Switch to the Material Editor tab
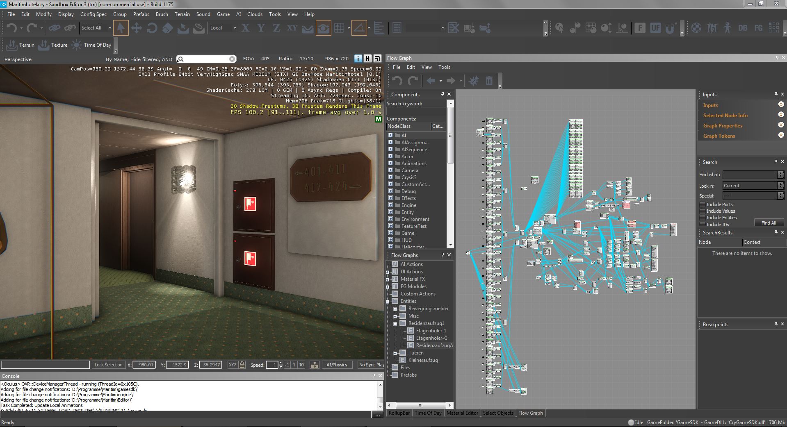The width and height of the screenshot is (787, 427). (x=462, y=413)
